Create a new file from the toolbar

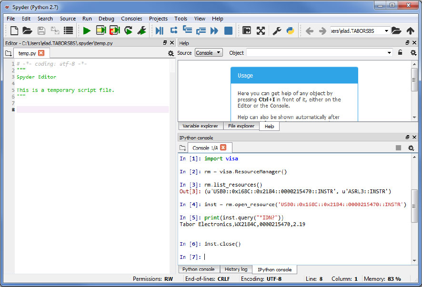(x=14, y=30)
